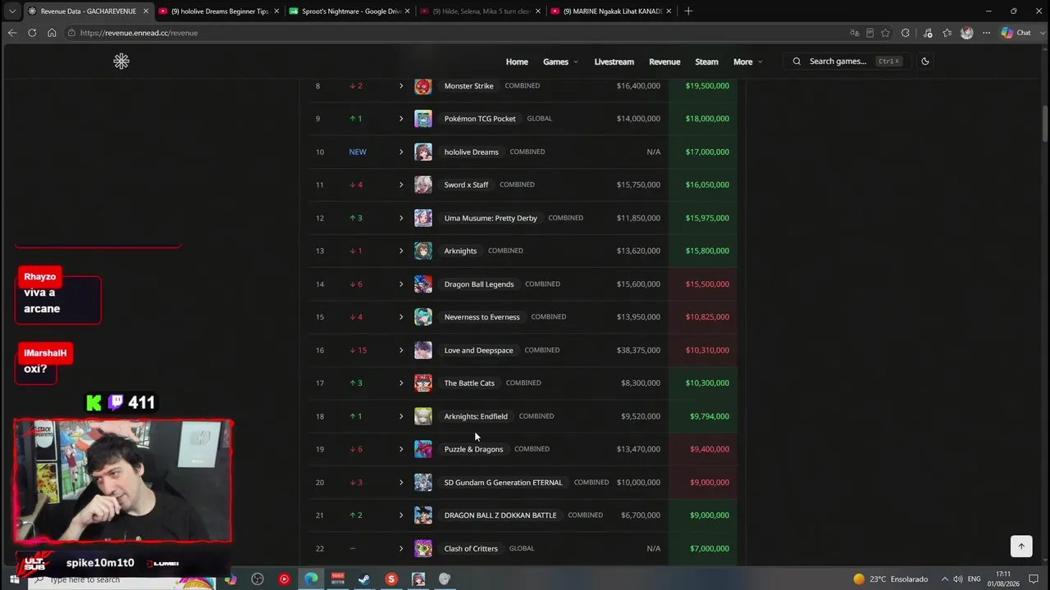Expand the Monster Strike row
Viewport: 1050px width, 590px height.
tap(401, 86)
